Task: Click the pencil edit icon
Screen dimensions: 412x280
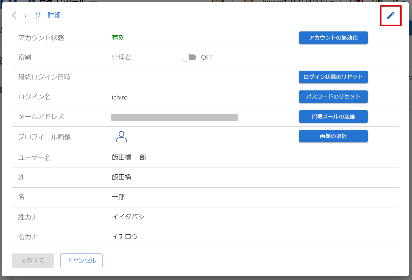Action: 391,15
